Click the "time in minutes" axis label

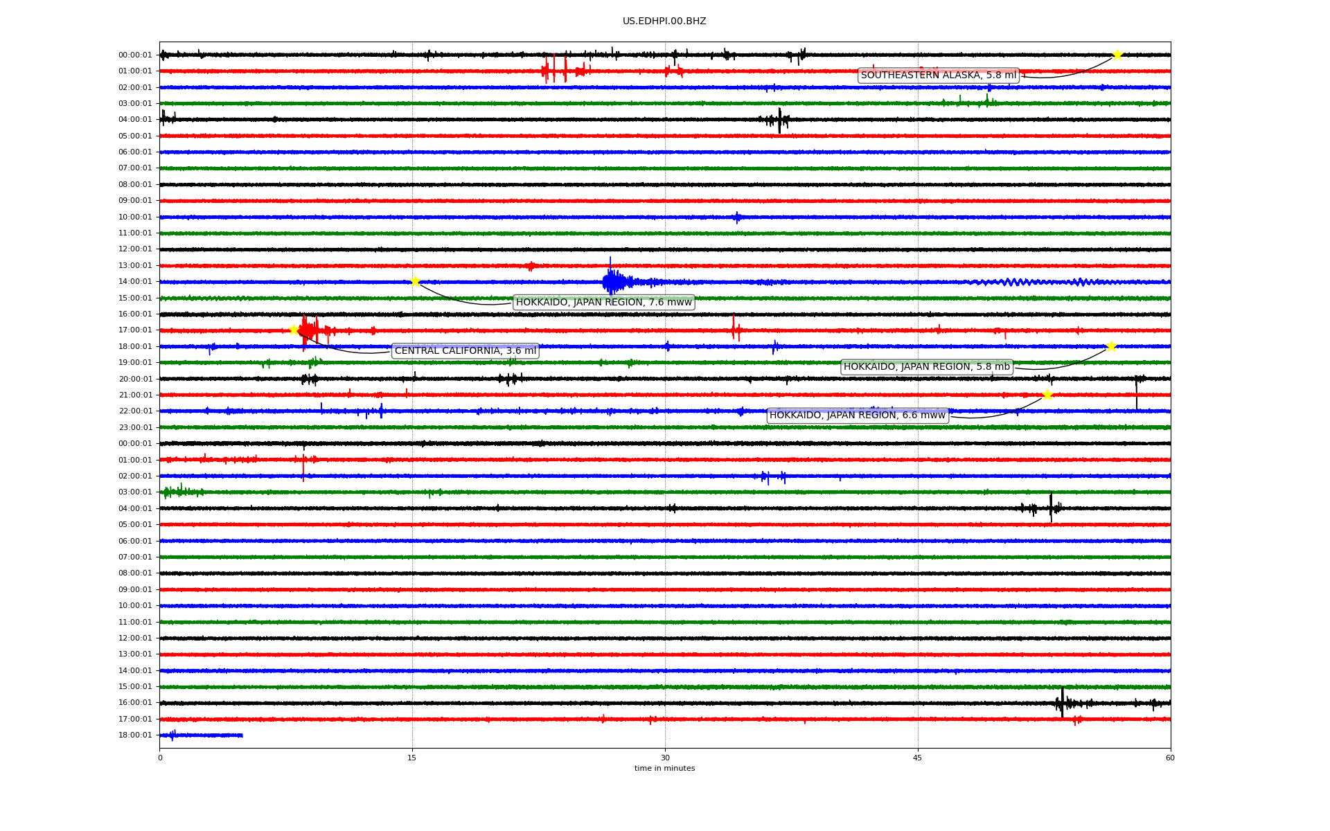point(664,769)
